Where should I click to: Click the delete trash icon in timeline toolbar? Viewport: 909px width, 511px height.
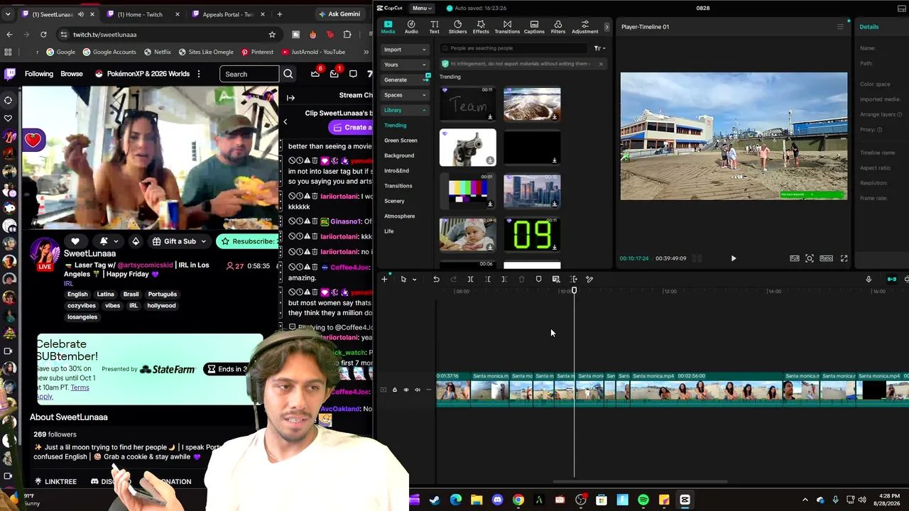(521, 280)
